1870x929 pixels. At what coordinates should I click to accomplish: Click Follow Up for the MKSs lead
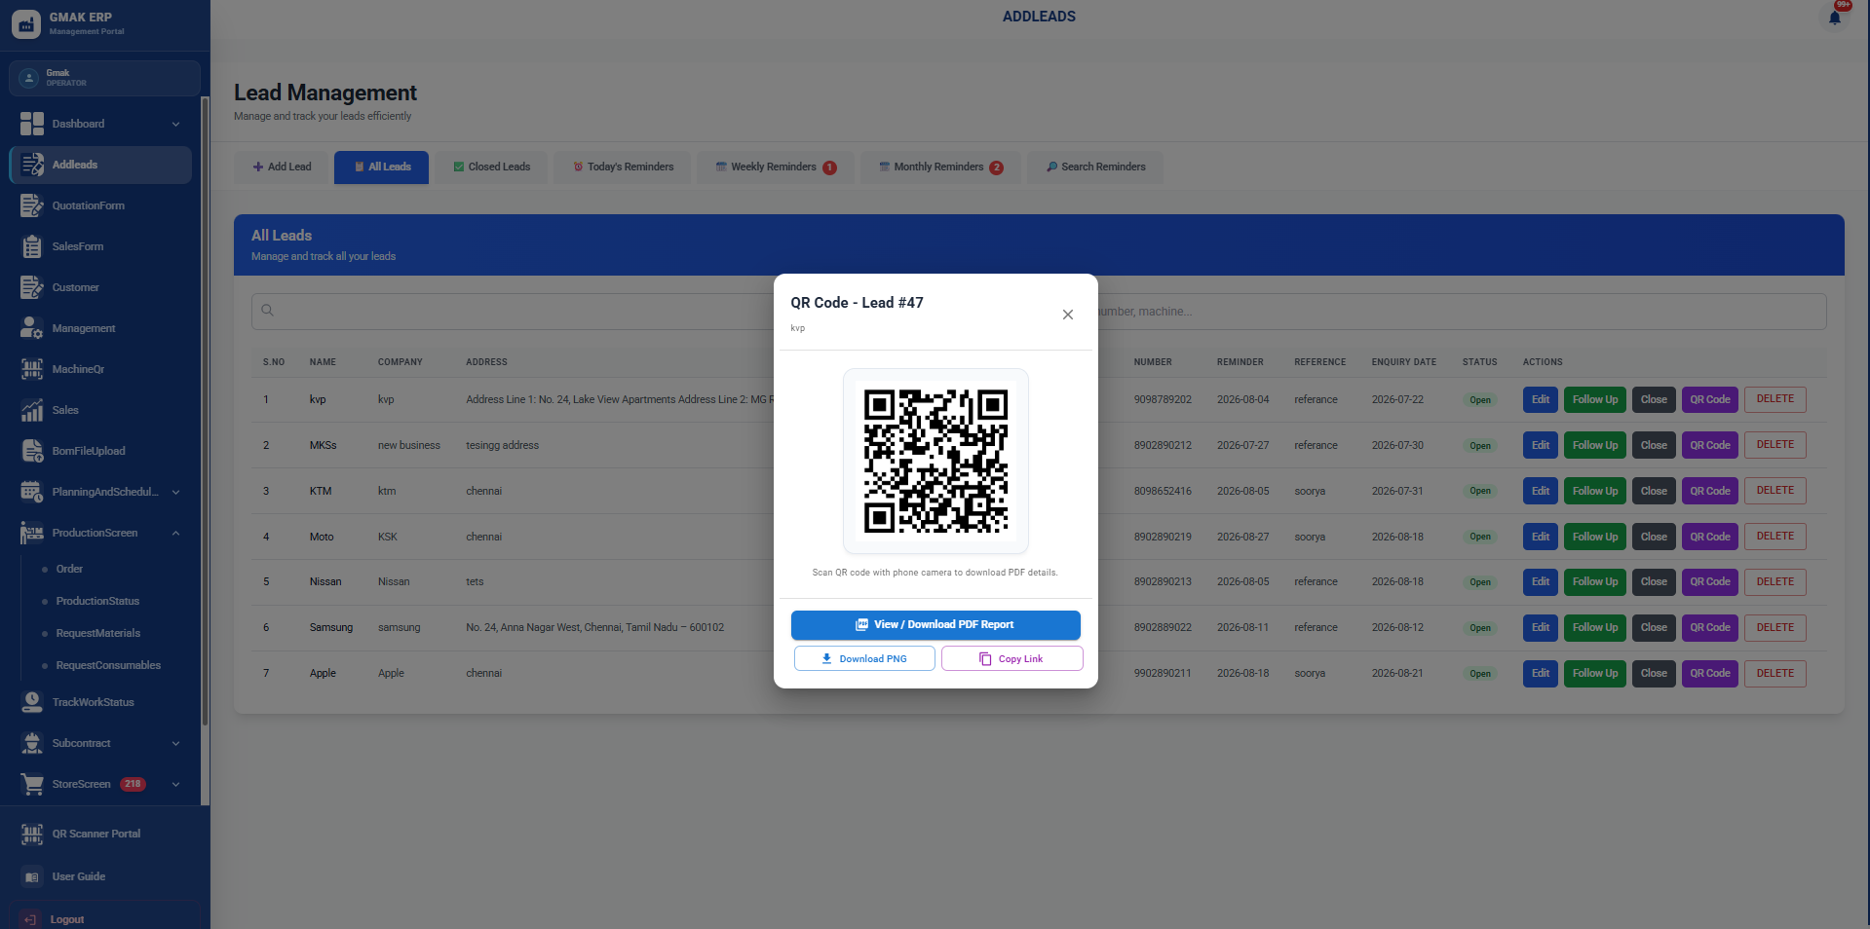1595,445
